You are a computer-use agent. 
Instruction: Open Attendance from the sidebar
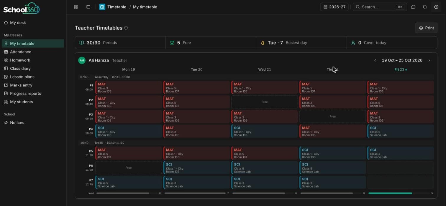[33, 52]
